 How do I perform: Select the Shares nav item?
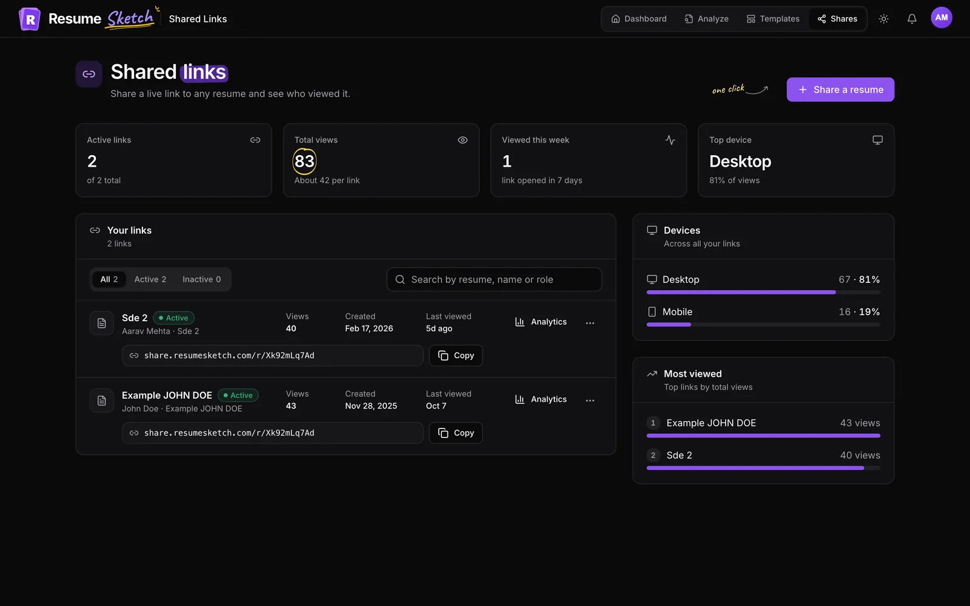point(837,19)
